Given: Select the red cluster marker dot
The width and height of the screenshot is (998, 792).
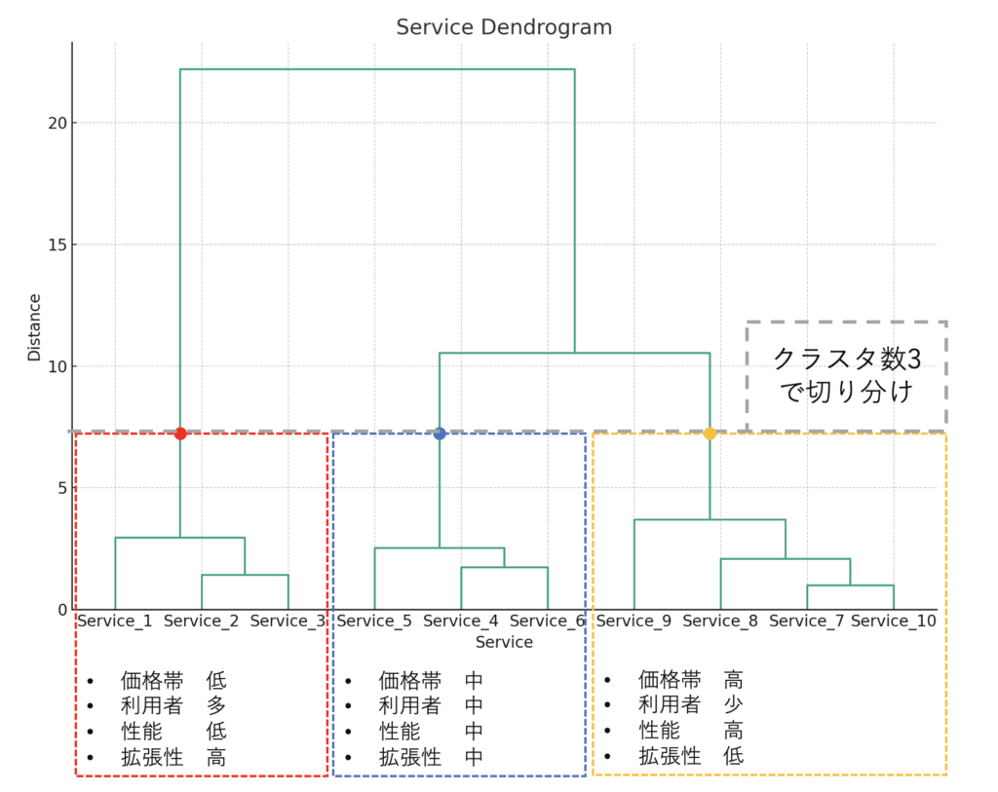Looking at the screenshot, I should [180, 431].
